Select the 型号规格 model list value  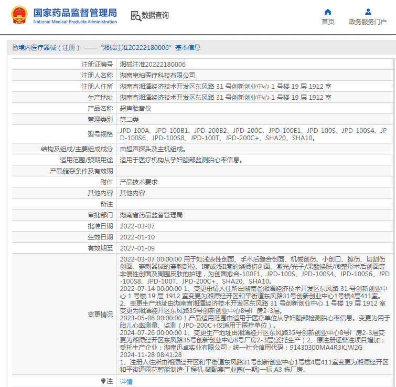pyautogui.click(x=253, y=134)
